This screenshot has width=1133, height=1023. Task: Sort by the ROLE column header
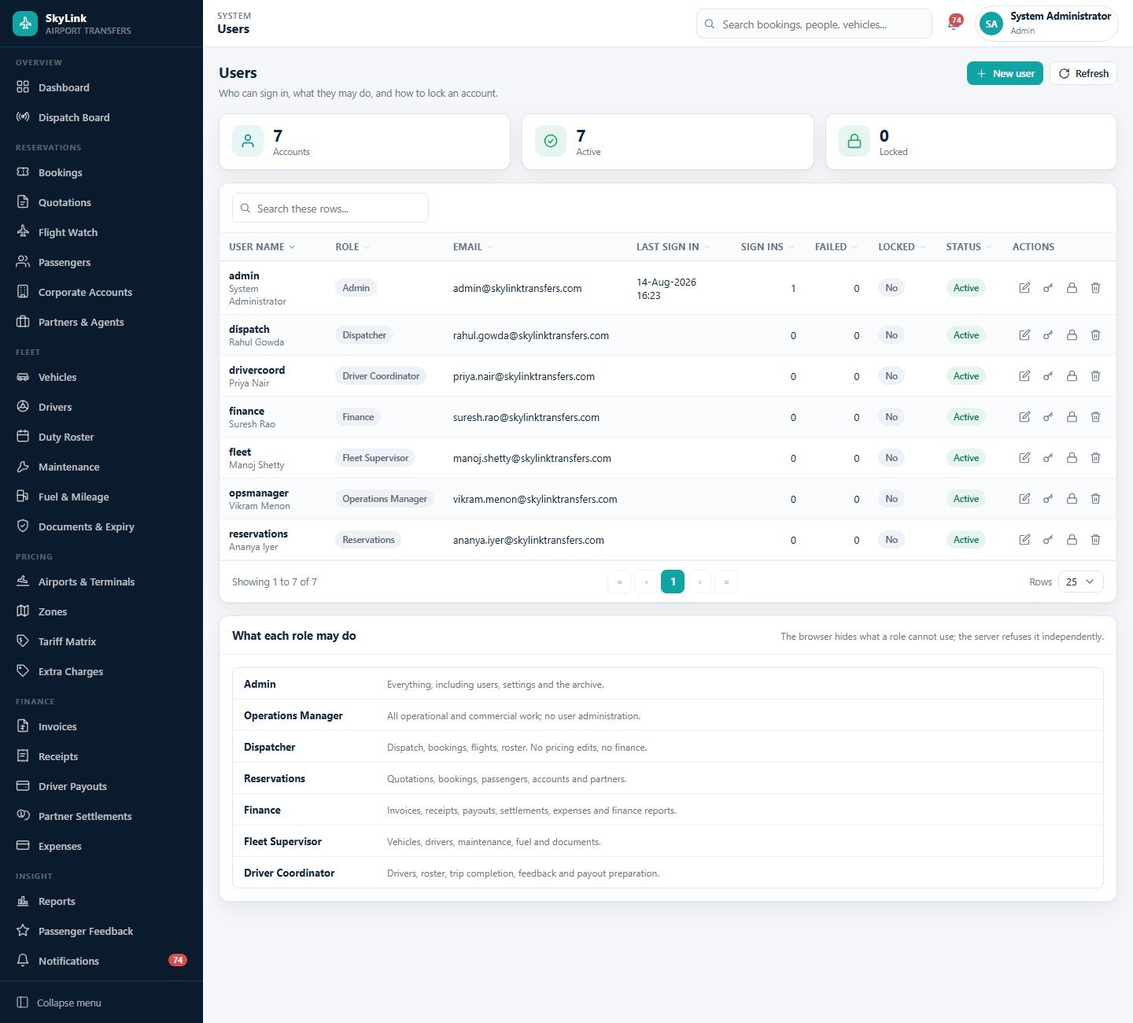tap(352, 247)
